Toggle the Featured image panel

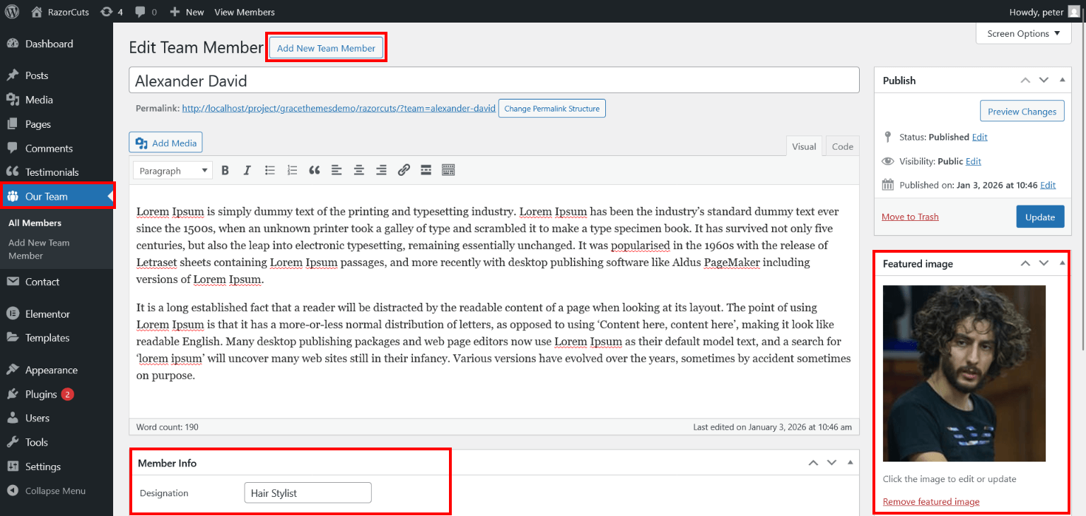(1062, 263)
